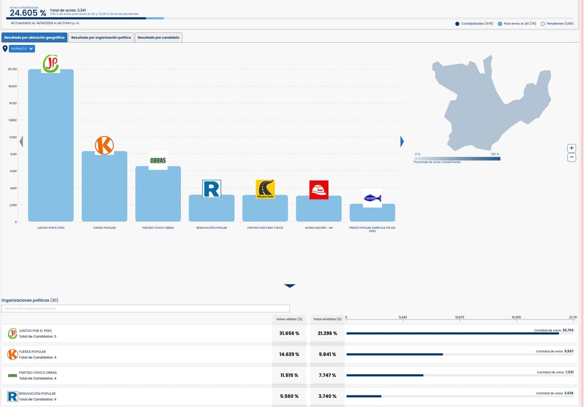
Task: Click the OBRAS party logo above bar
Action: point(158,160)
